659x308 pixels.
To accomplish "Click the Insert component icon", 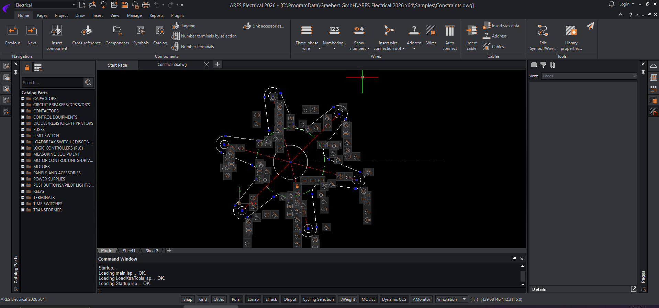I will click(57, 31).
